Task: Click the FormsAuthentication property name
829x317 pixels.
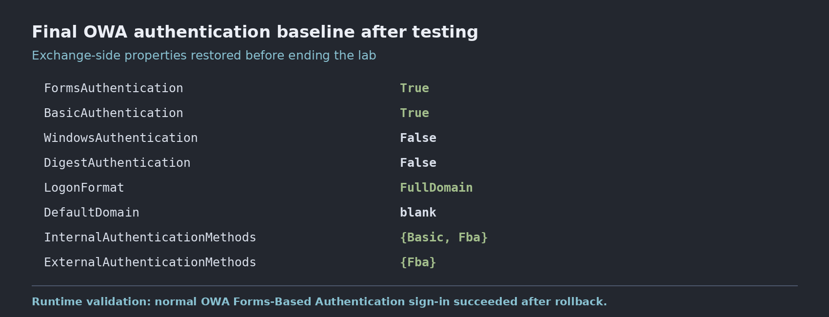Action: click(114, 88)
